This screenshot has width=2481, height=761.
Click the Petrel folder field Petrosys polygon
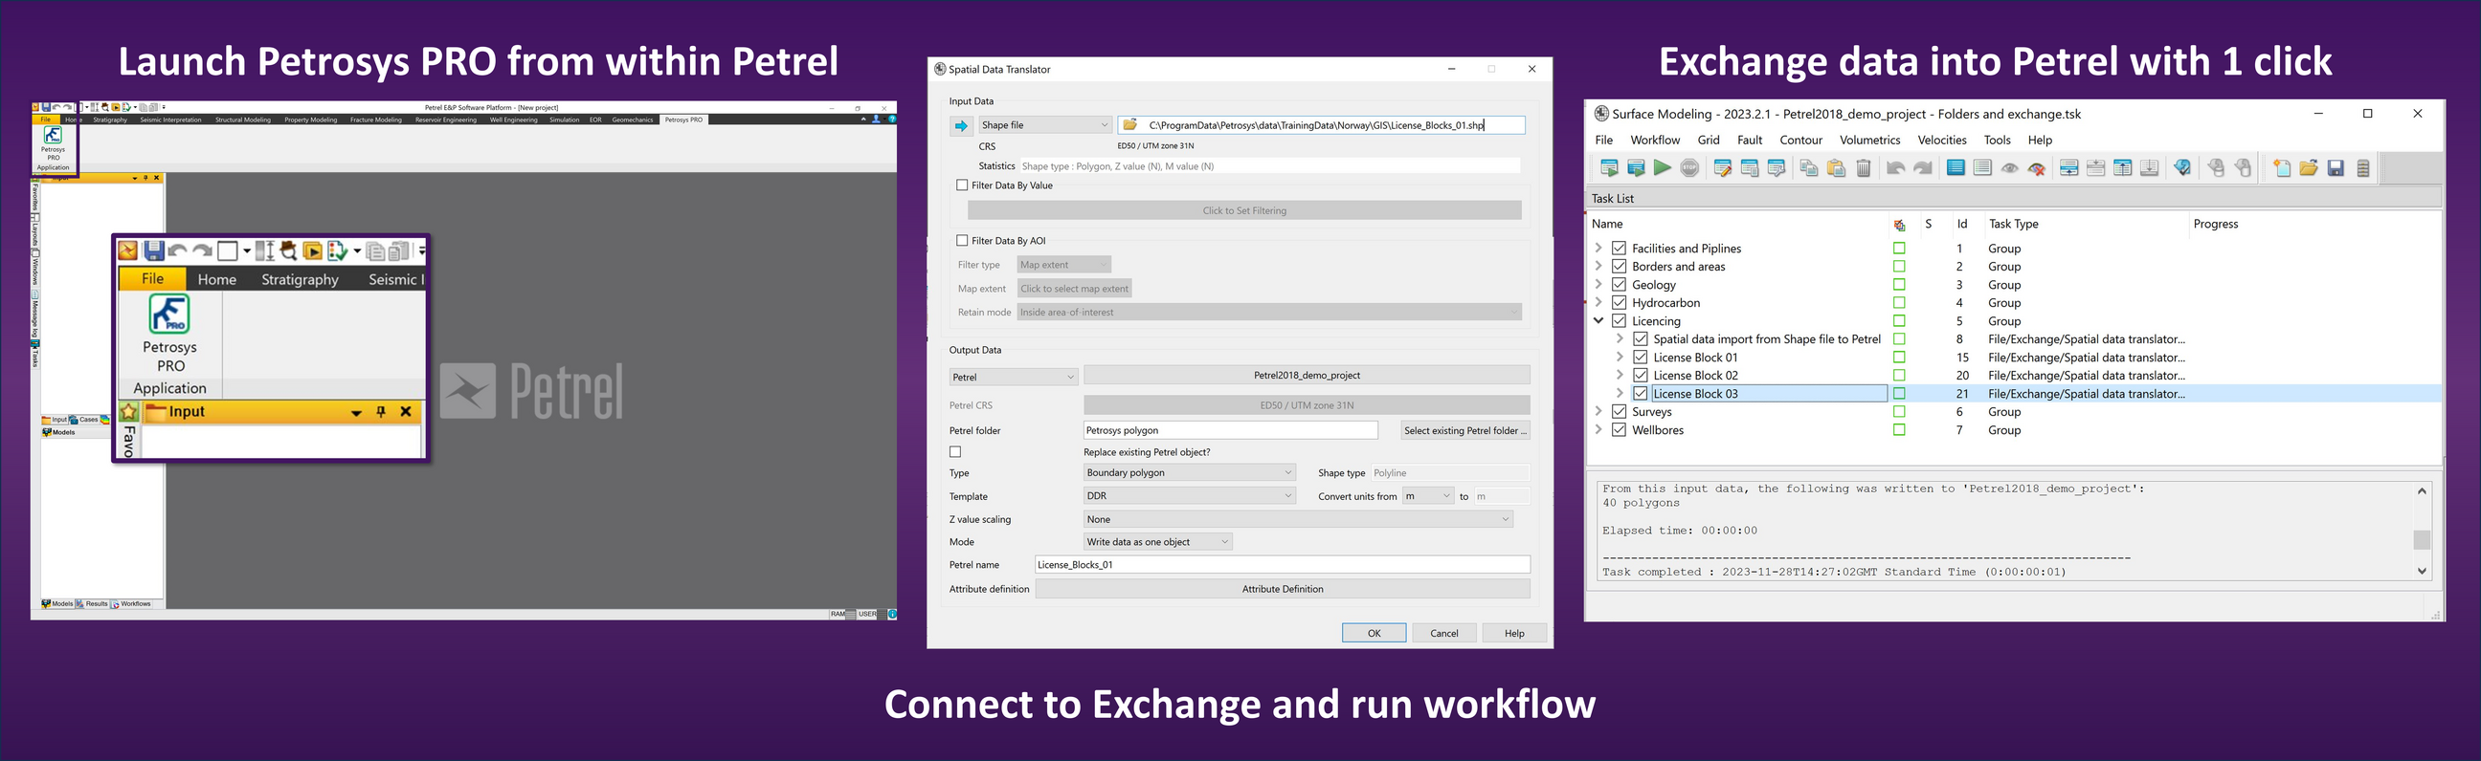(1230, 430)
